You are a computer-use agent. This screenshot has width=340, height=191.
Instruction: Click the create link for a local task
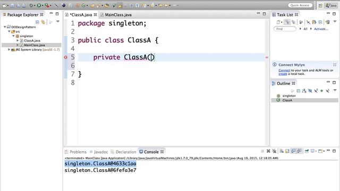click(283, 74)
